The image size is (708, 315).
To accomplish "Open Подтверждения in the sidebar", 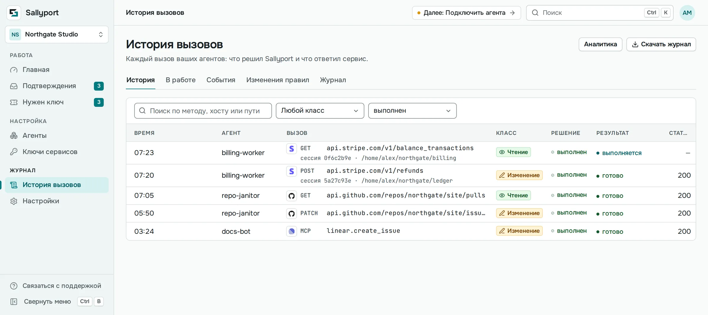I will 57,86.
